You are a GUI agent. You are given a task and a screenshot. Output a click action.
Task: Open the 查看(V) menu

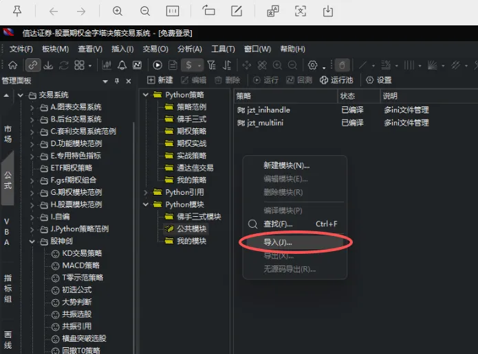pyautogui.click(x=90, y=49)
